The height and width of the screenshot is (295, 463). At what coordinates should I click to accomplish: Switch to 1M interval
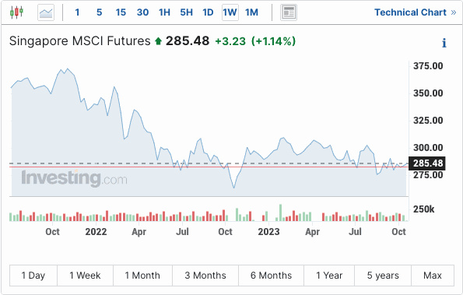tap(251, 12)
